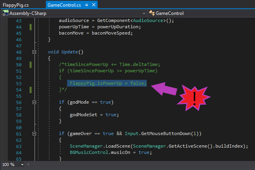Collapse the if (gameOver == true) block
This screenshot has height=170, width=255.
point(34,134)
